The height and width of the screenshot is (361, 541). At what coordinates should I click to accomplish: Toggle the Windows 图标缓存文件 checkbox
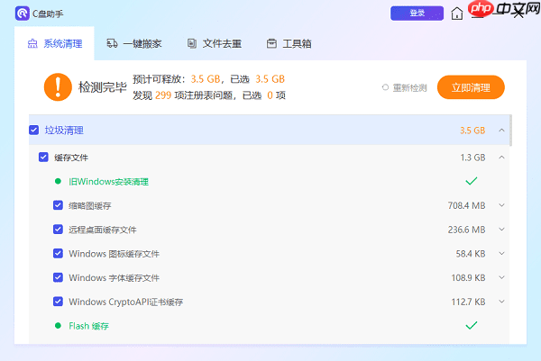point(58,254)
